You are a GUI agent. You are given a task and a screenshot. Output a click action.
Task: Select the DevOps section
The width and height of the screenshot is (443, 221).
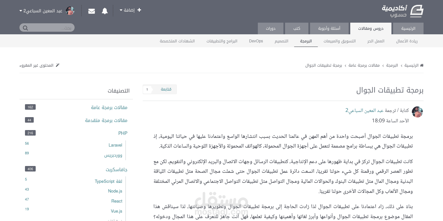tap(256, 41)
